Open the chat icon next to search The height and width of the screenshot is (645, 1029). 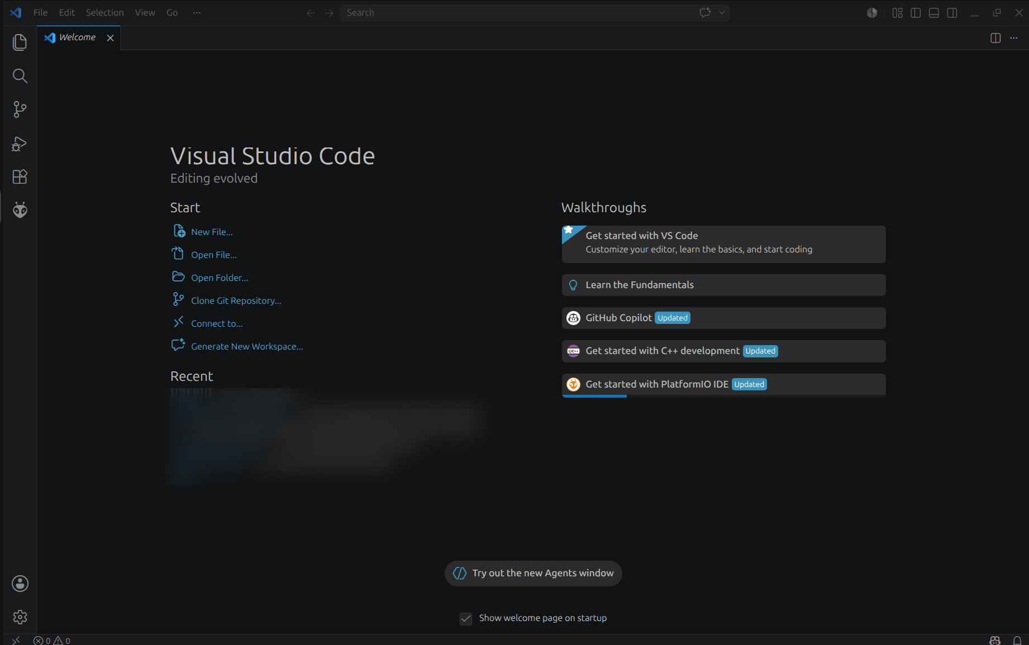pyautogui.click(x=705, y=12)
